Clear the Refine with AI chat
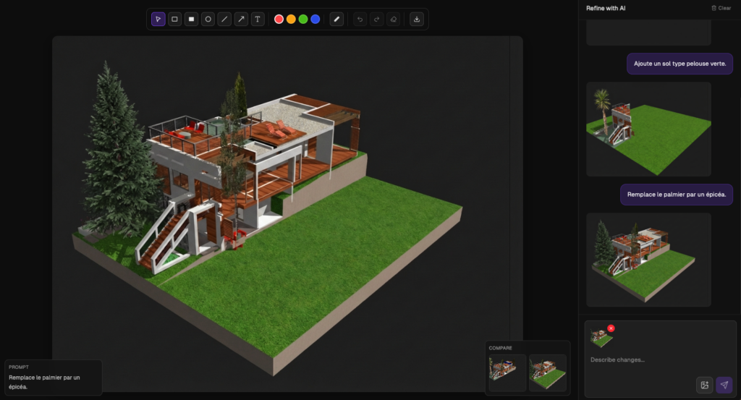This screenshot has width=741, height=400. [721, 8]
